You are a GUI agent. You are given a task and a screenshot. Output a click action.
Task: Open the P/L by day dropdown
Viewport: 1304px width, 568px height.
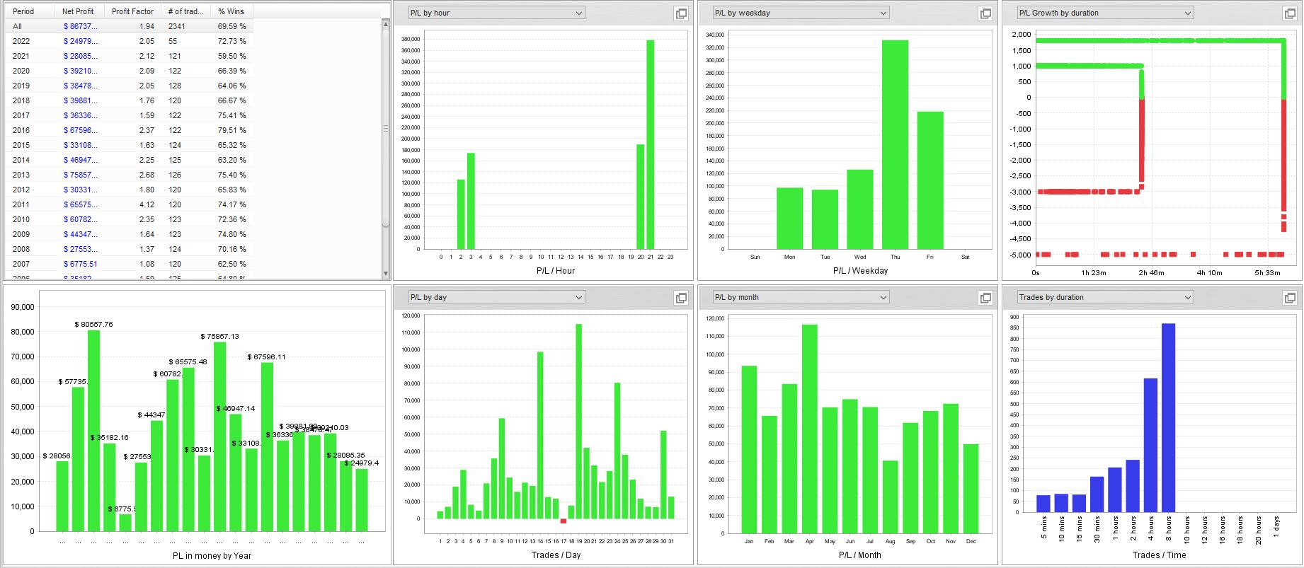coord(497,297)
